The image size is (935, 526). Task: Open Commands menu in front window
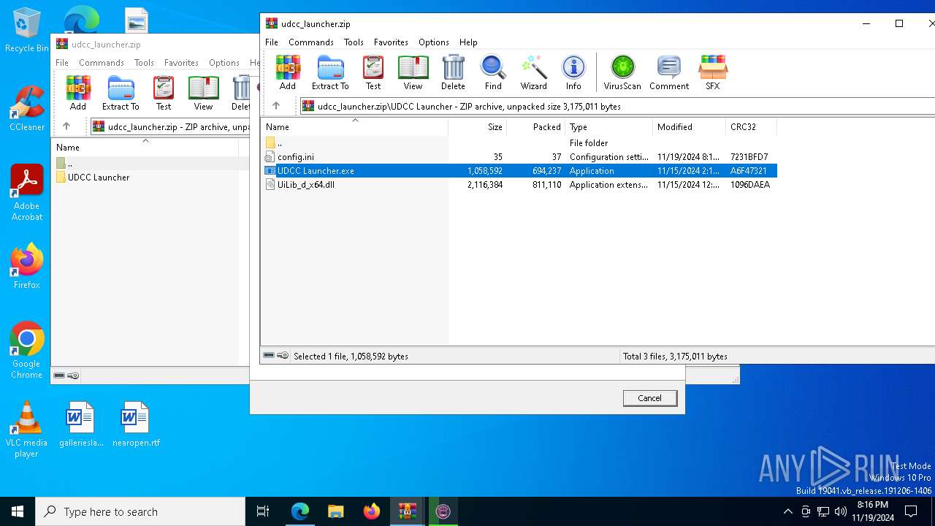(x=311, y=42)
